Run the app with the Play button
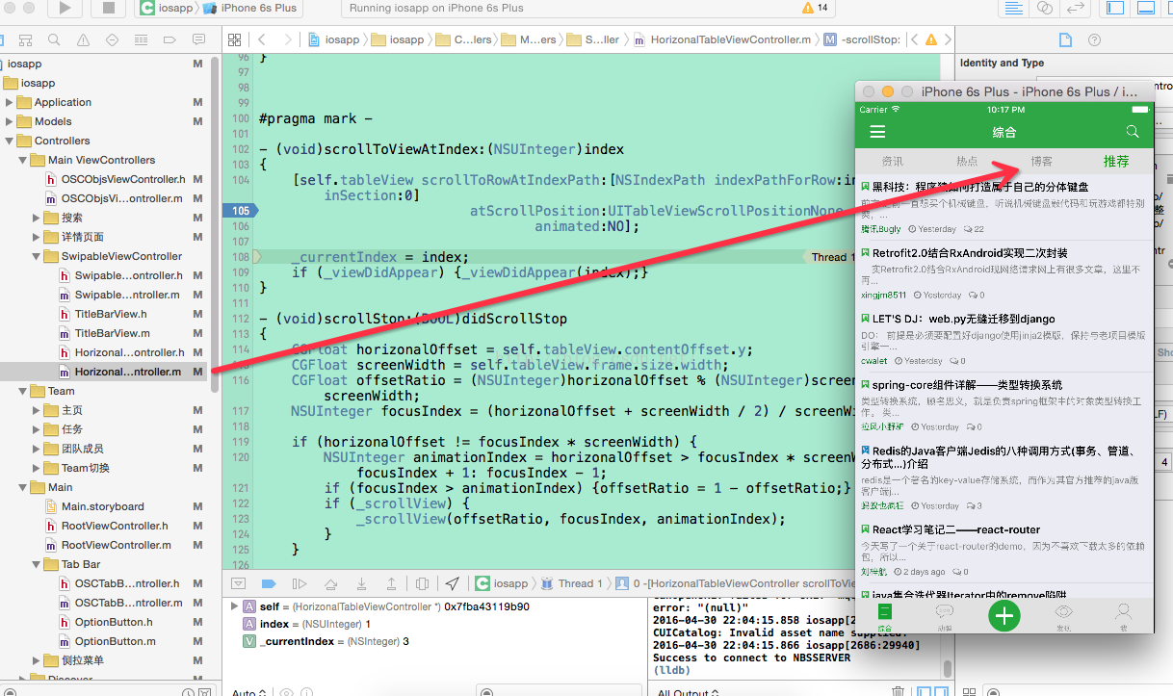1173x696 pixels. click(x=65, y=8)
